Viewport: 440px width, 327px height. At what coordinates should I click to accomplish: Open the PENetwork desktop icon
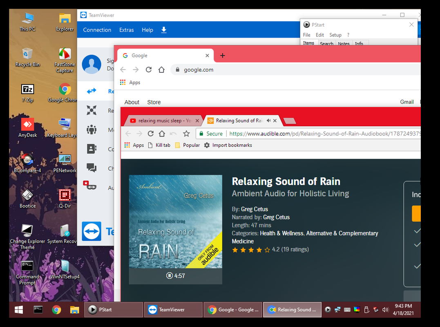(x=65, y=163)
